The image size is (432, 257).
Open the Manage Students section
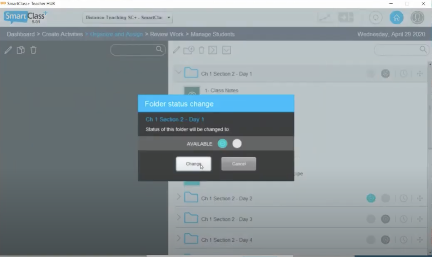point(213,34)
